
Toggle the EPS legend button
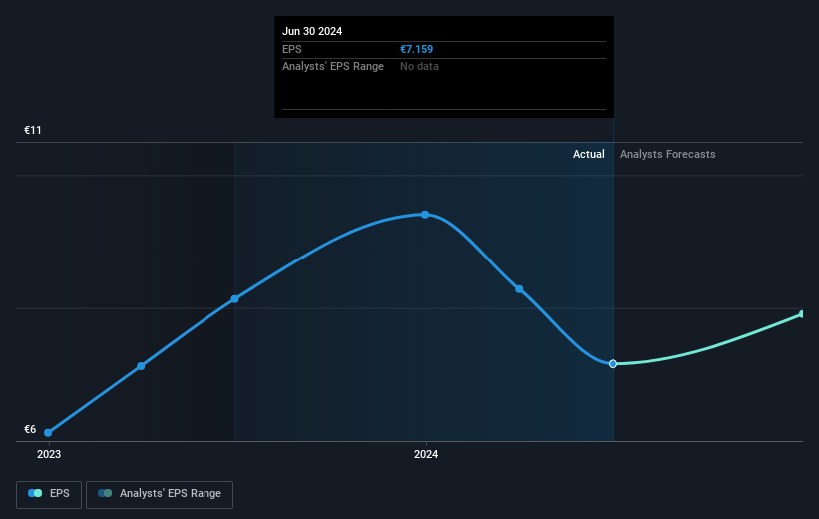pos(49,494)
